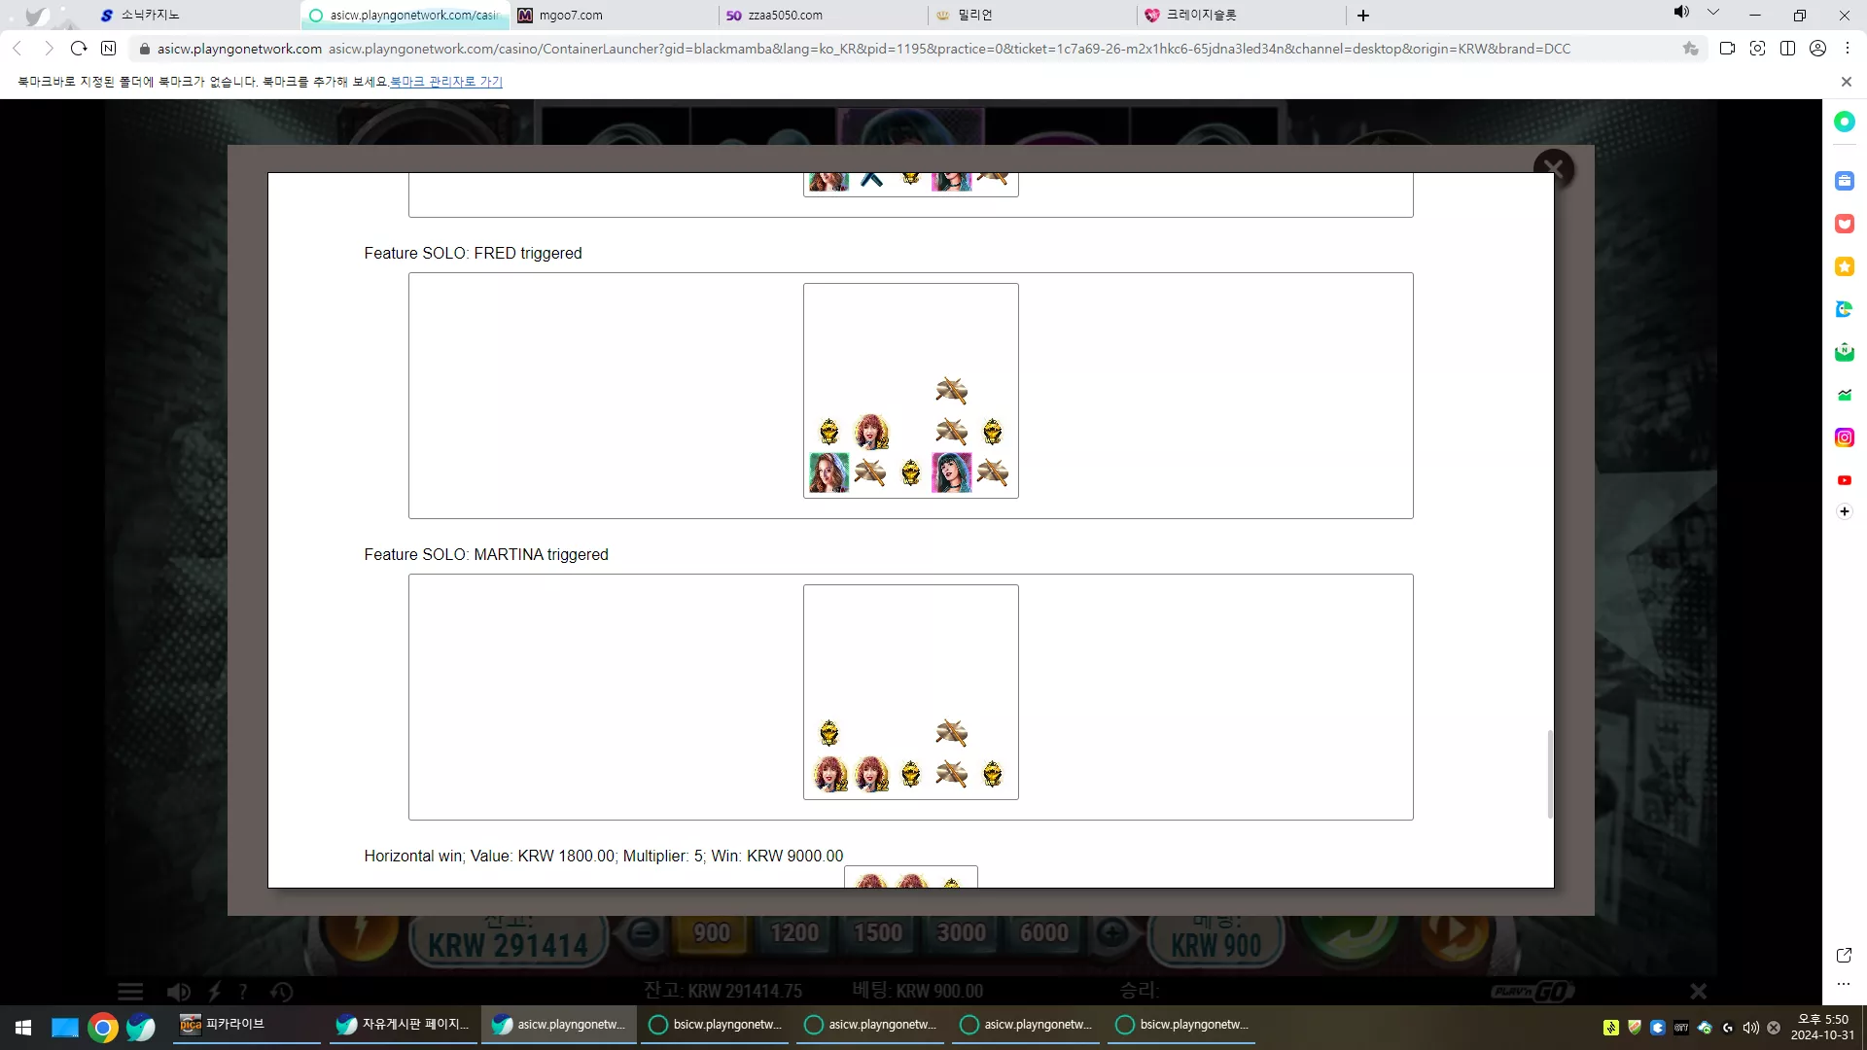
Task: Click the 'Feature SOLO: FRED triggered' text
Action: pos(474,253)
